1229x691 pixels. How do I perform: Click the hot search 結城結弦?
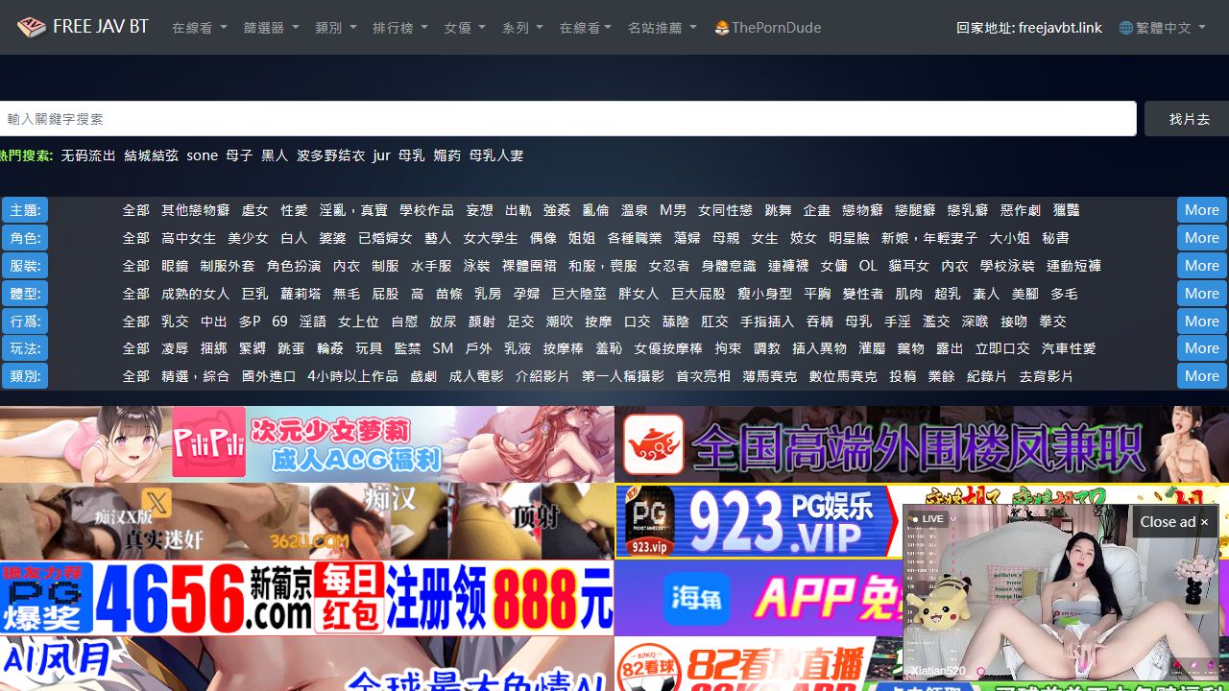tap(151, 155)
